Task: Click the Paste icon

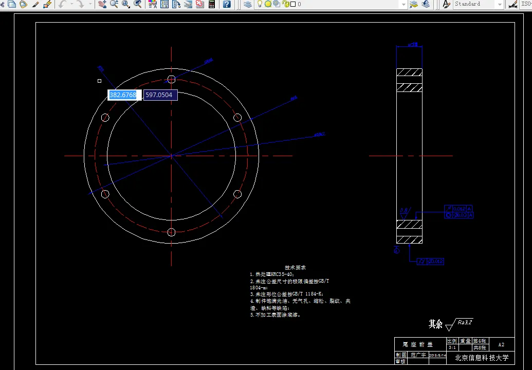Action: pos(23,4)
